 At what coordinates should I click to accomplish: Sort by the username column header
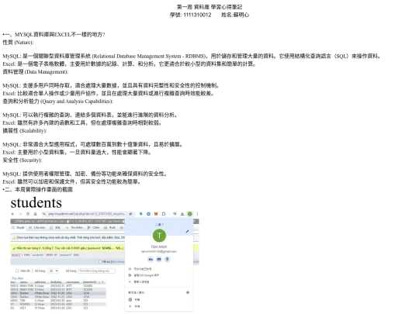pyautogui.click(x=73, y=282)
